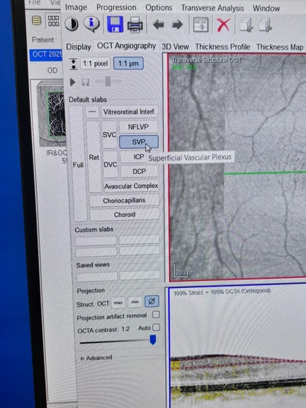This screenshot has height=408, width=306.
Task: Click the Transverse Structural OCT image
Action: (x=237, y=167)
